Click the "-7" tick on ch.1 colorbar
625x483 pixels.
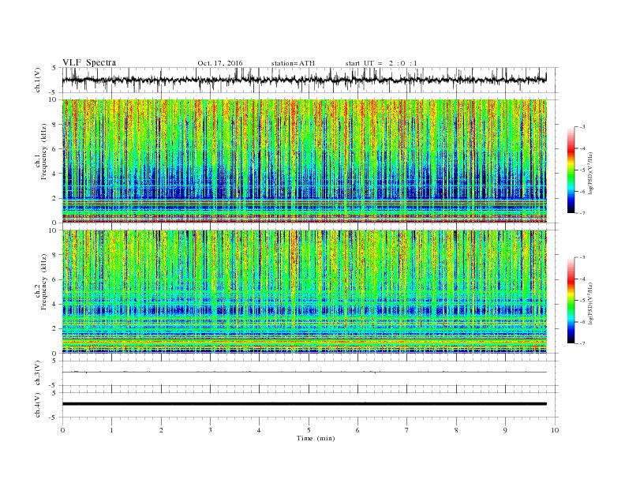point(582,213)
